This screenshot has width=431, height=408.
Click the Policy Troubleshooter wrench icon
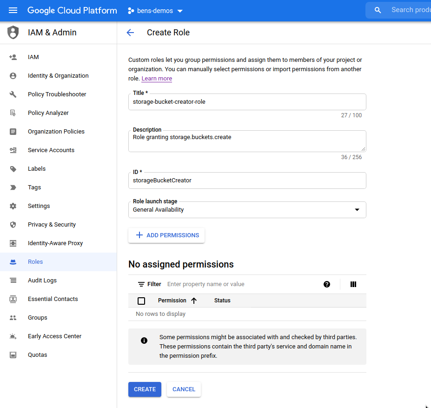click(13, 94)
